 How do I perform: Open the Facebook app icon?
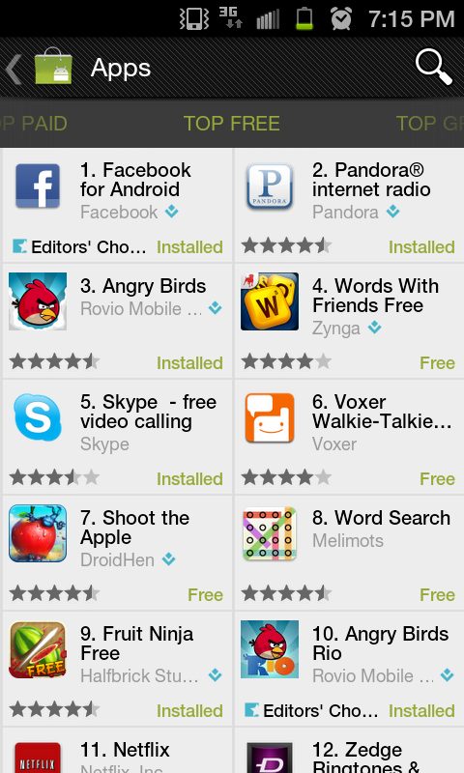coord(38,186)
